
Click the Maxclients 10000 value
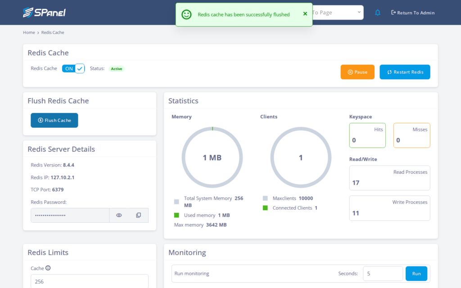pos(306,198)
